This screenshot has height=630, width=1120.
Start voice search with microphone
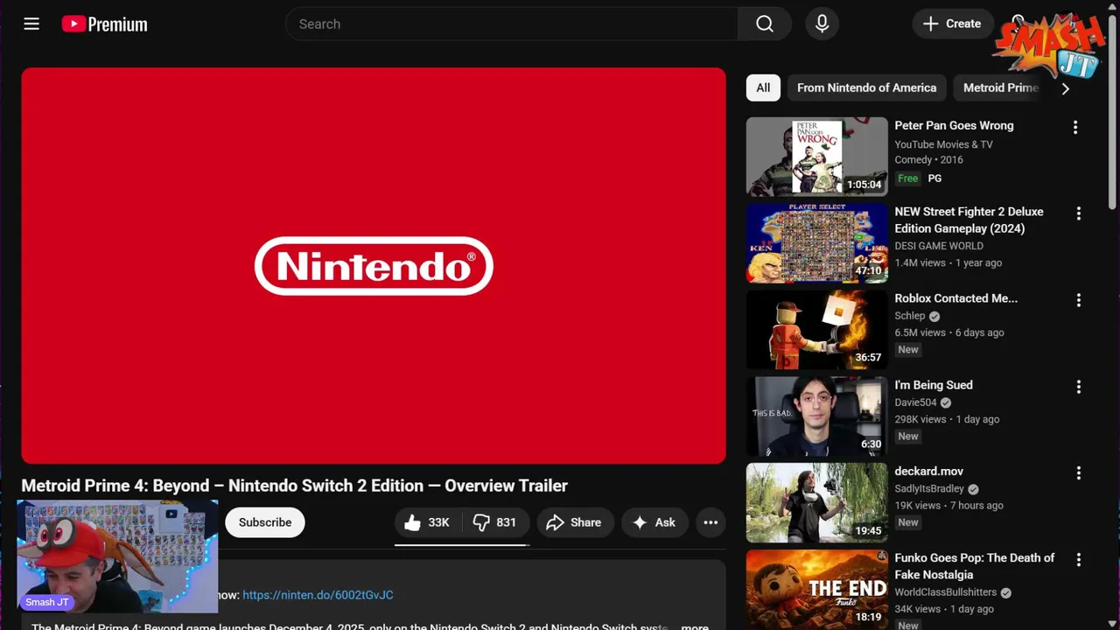click(x=822, y=24)
